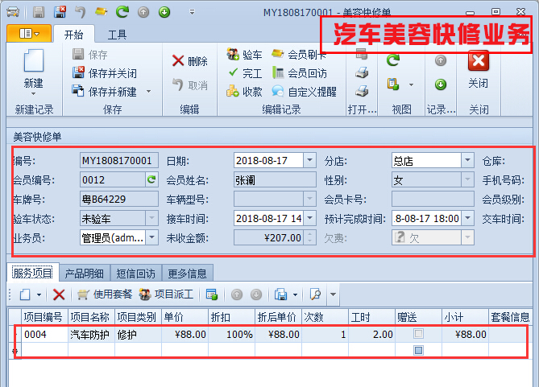
Task: Open the 分店 branch dropdown
Action: tap(467, 160)
